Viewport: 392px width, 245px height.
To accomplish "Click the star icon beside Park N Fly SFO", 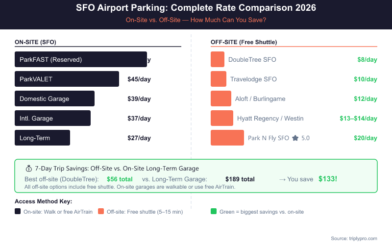I will tap(295, 138).
